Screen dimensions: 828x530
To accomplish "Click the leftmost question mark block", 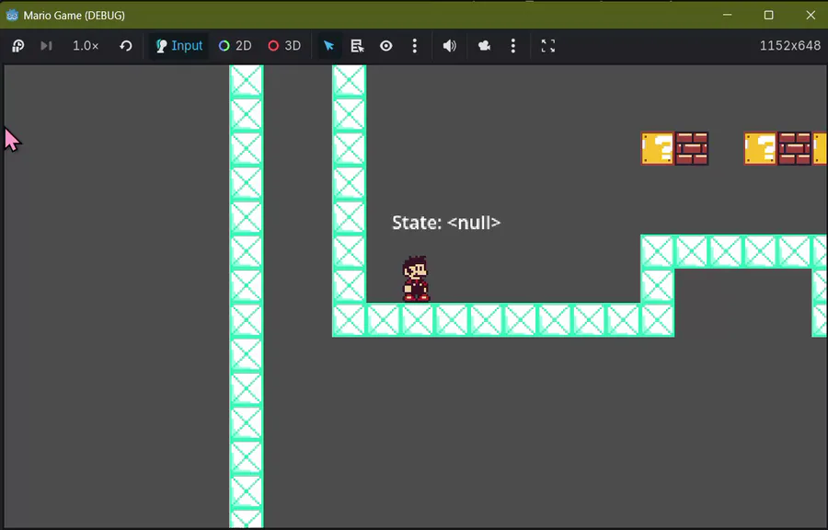I will (x=658, y=148).
